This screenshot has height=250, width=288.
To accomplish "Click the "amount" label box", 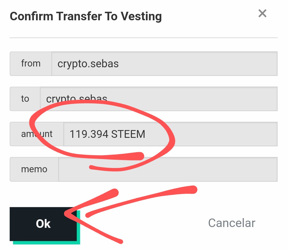I will click(x=37, y=134).
